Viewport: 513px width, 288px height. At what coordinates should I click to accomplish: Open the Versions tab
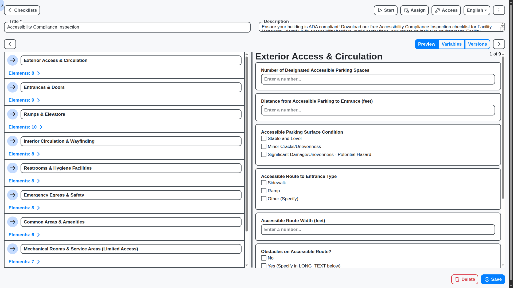(477, 44)
